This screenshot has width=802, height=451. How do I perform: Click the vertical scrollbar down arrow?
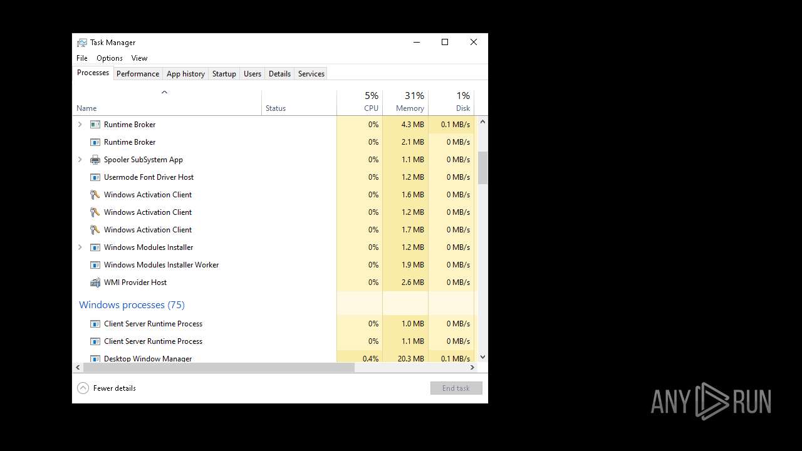click(482, 357)
